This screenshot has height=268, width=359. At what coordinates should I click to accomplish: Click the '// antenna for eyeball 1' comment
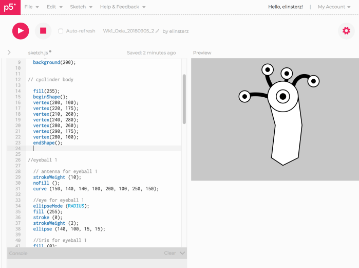(x=65, y=171)
